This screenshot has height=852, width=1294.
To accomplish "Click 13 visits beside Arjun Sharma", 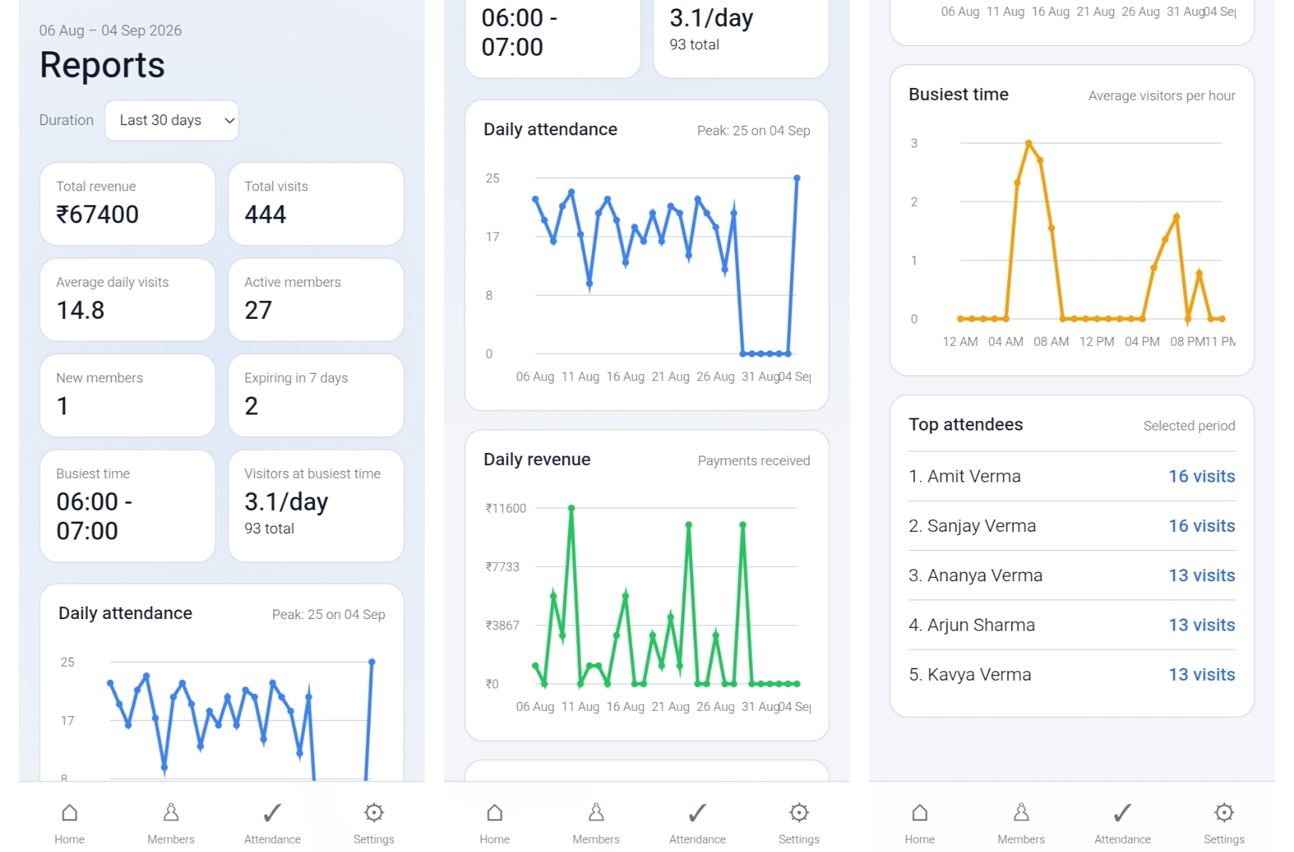I will [1202, 624].
